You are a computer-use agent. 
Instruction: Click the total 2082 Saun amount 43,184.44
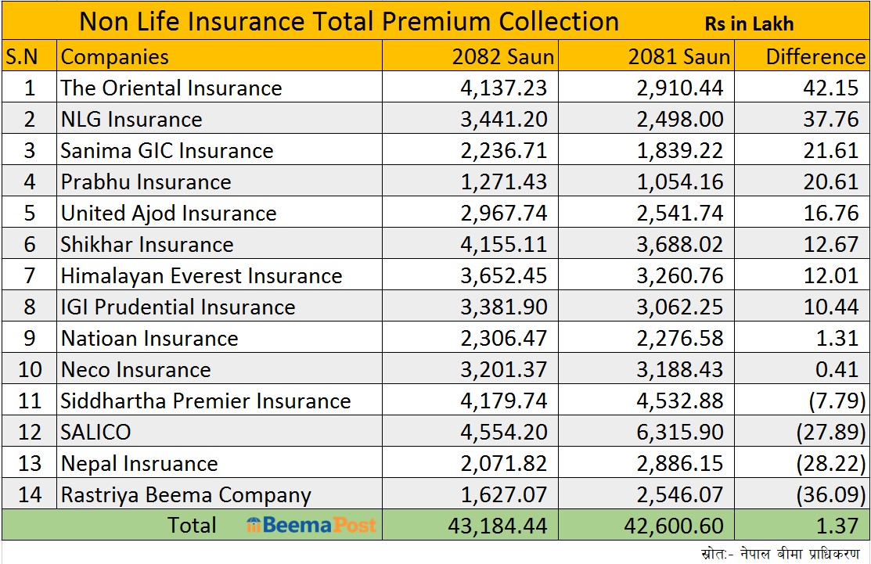496,525
